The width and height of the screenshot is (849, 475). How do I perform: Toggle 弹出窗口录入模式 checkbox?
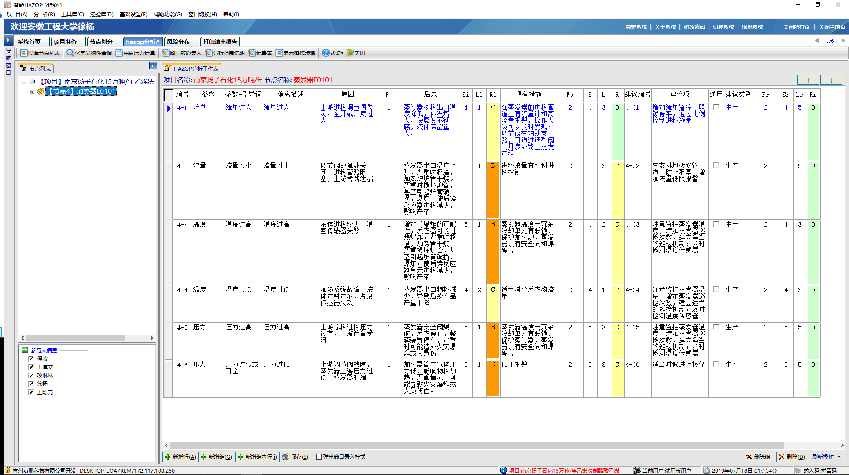(x=319, y=457)
